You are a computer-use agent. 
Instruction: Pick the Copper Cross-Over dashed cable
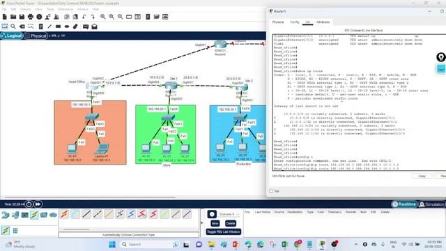(x=98, y=214)
